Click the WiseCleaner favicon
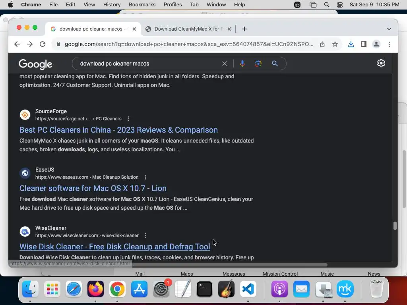 tap(25, 232)
